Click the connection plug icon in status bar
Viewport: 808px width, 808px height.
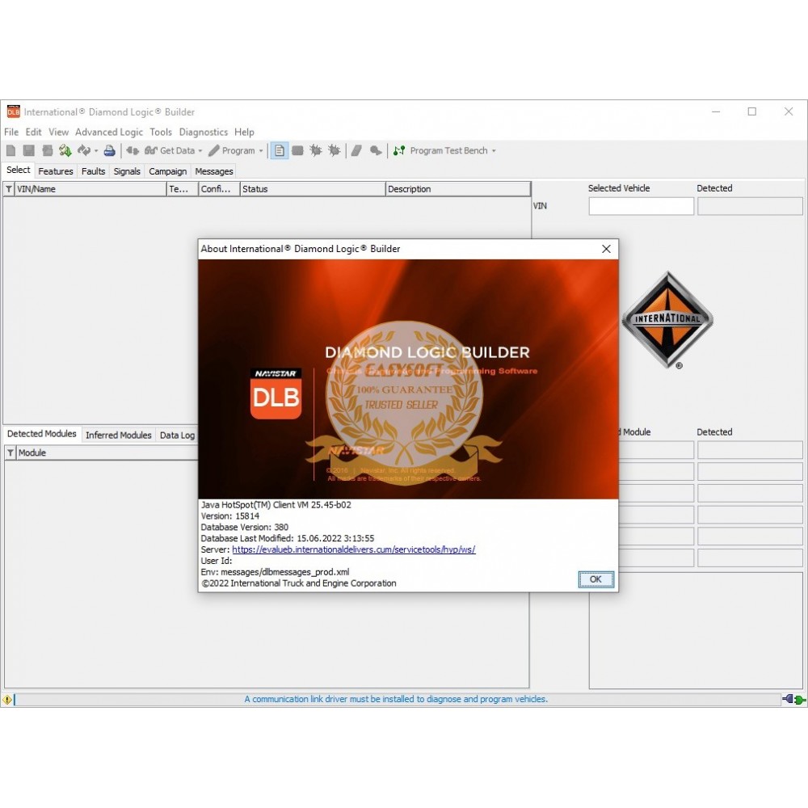point(794,699)
